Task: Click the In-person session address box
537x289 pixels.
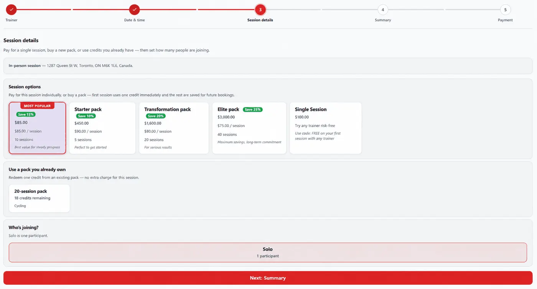Action: point(268,66)
